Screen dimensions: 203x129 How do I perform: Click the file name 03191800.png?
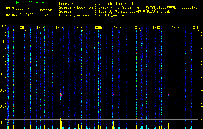pos(18,8)
